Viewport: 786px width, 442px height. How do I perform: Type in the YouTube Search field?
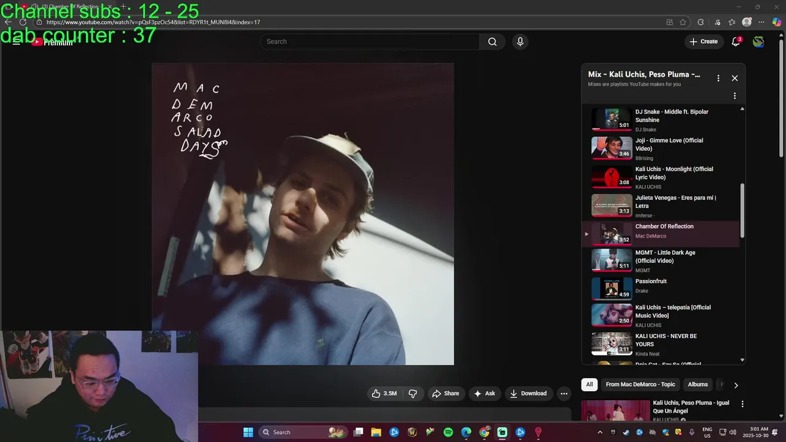coord(370,42)
